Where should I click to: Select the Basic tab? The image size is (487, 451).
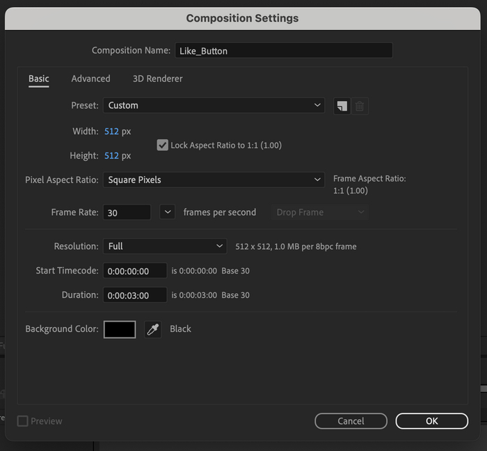click(39, 79)
